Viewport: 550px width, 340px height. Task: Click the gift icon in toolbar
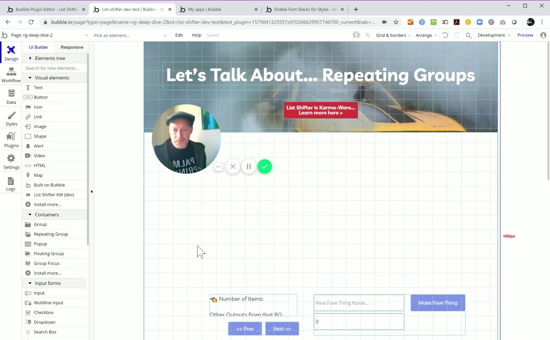[356, 35]
